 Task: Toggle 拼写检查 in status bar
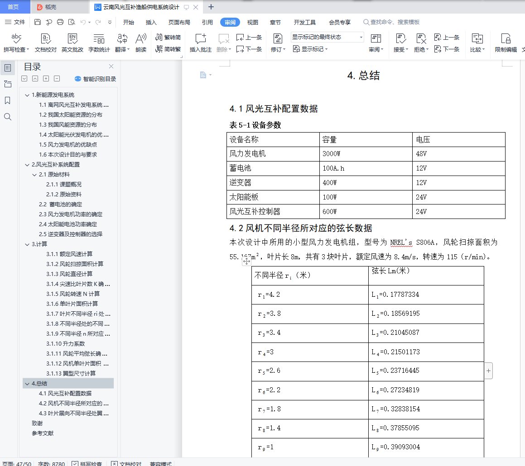(x=87, y=464)
